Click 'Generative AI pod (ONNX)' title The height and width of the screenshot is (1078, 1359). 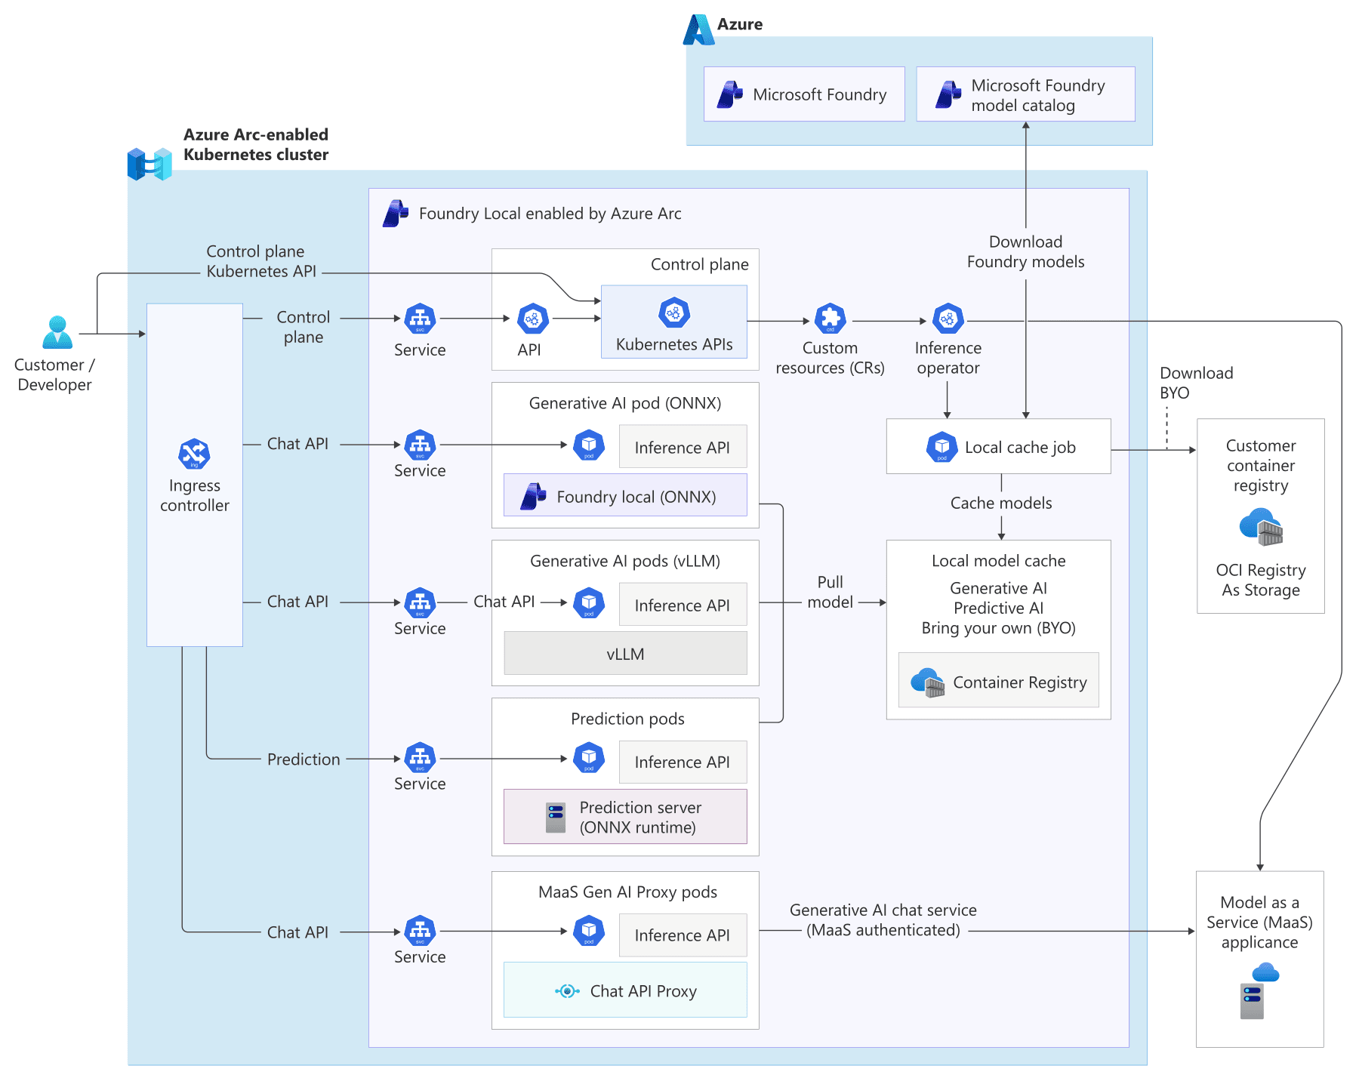click(x=625, y=403)
